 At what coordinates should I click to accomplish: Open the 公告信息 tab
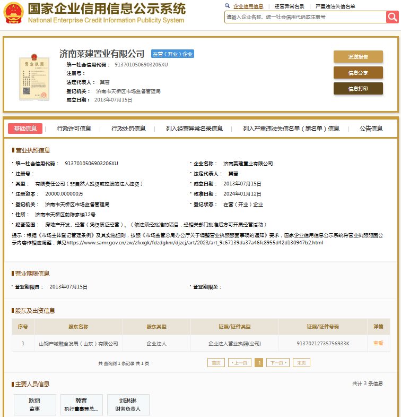[x=371, y=129]
